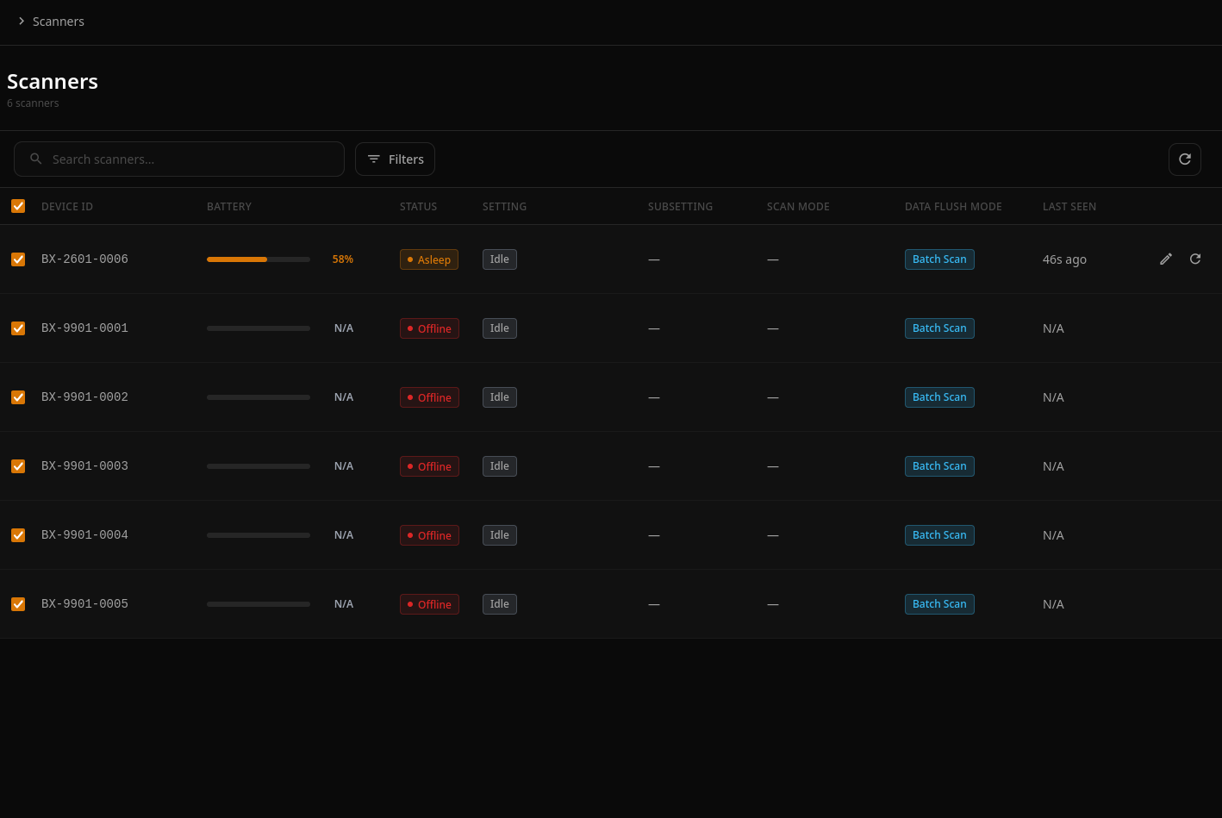Click the refresh icon in the toolbar
This screenshot has height=818, width=1222.
pos(1184,159)
